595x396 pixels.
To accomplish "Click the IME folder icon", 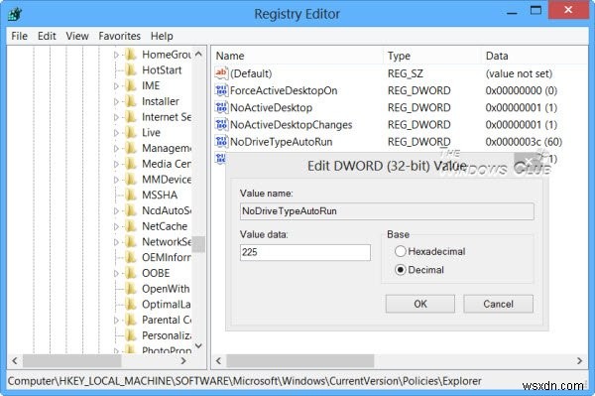I will tap(131, 85).
